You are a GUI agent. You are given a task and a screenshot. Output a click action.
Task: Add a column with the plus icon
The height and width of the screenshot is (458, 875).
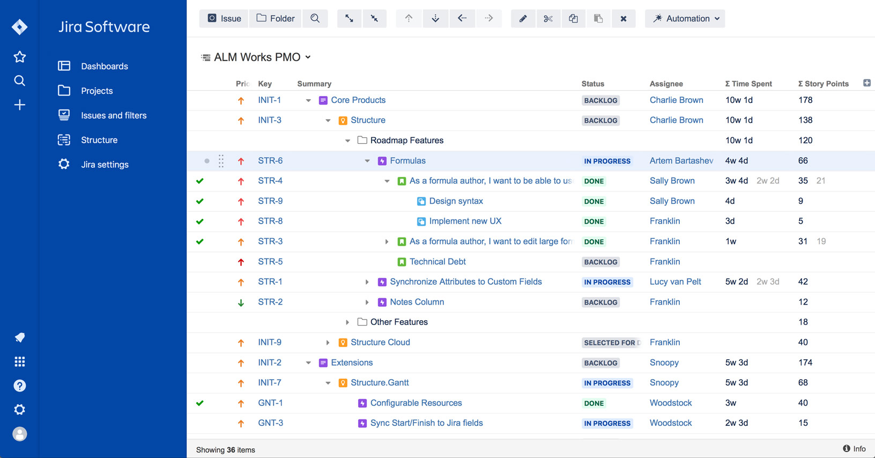867,83
